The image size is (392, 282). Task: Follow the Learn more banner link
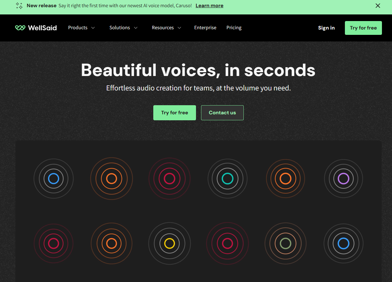(209, 6)
